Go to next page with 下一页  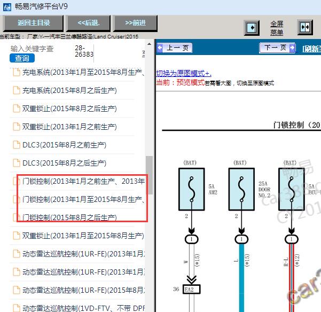click(277, 48)
